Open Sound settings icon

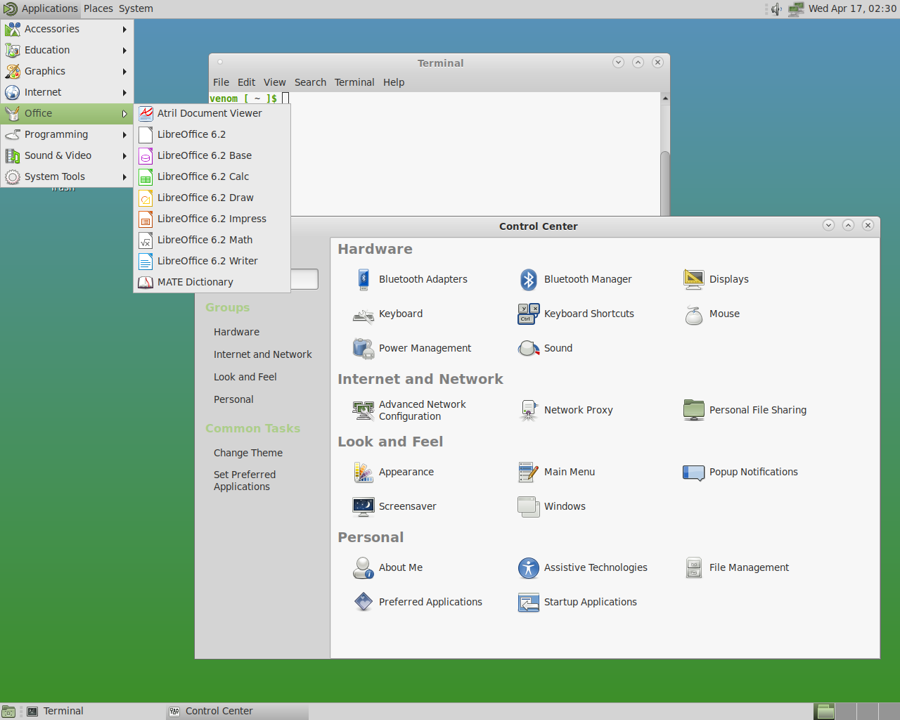click(529, 348)
